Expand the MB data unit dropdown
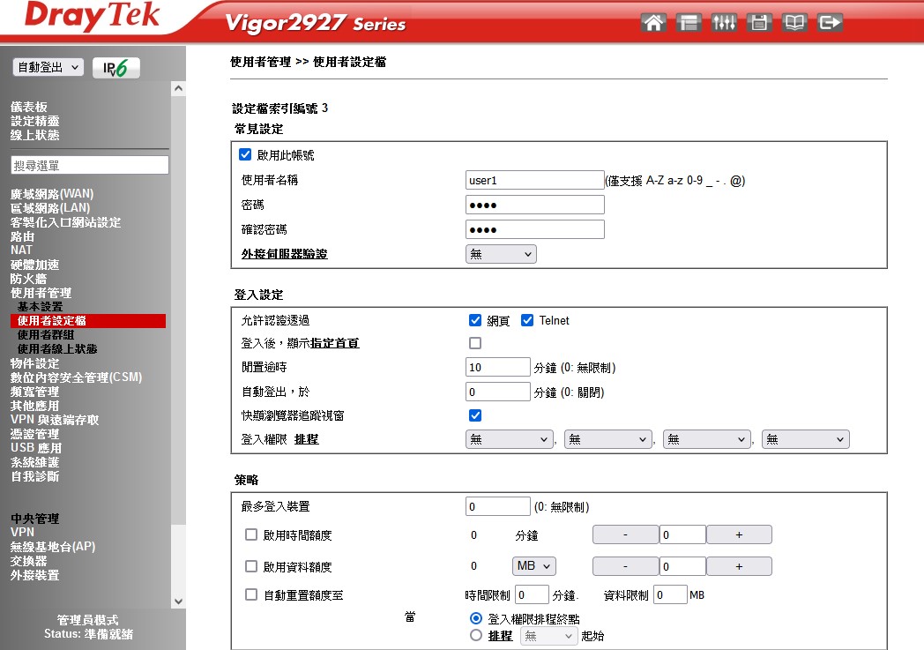The height and width of the screenshot is (650, 924). click(534, 566)
